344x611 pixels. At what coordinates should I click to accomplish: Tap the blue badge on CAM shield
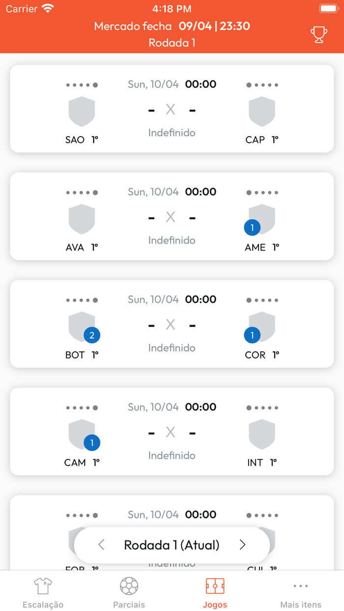click(x=92, y=443)
